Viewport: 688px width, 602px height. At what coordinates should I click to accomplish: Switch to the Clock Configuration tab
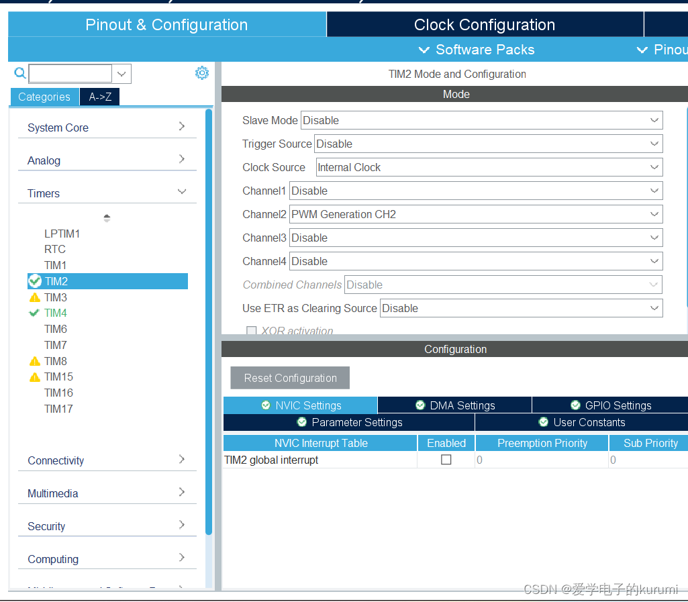484,25
